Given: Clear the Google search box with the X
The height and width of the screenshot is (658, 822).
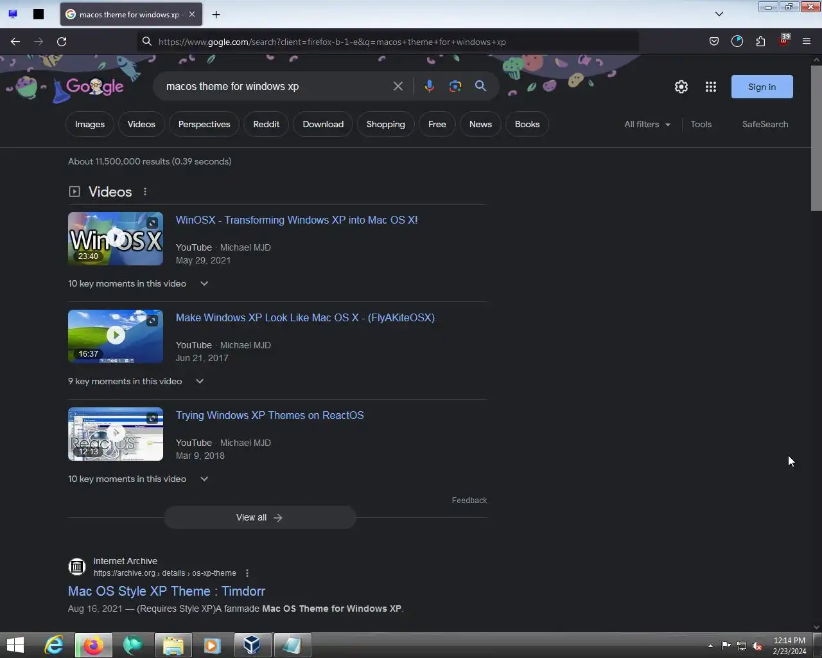Looking at the screenshot, I should pyautogui.click(x=398, y=86).
